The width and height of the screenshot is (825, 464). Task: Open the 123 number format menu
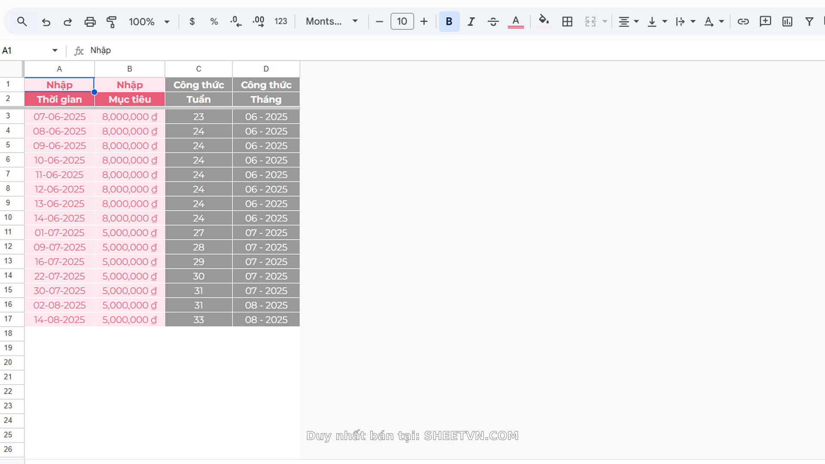[x=281, y=21]
